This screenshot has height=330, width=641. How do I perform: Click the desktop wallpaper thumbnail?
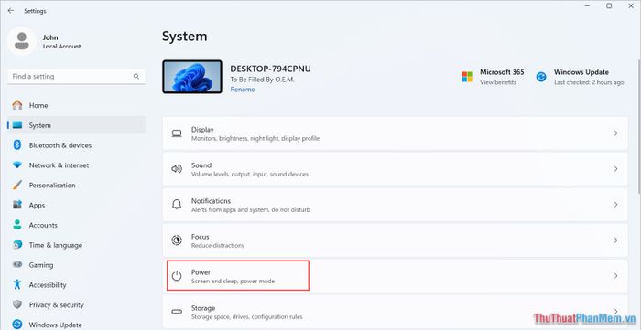click(x=192, y=77)
